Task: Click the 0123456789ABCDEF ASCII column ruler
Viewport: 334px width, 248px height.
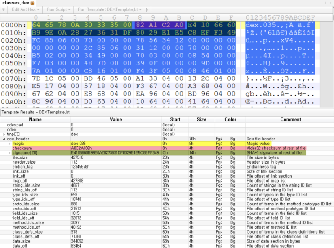Action: [280, 17]
